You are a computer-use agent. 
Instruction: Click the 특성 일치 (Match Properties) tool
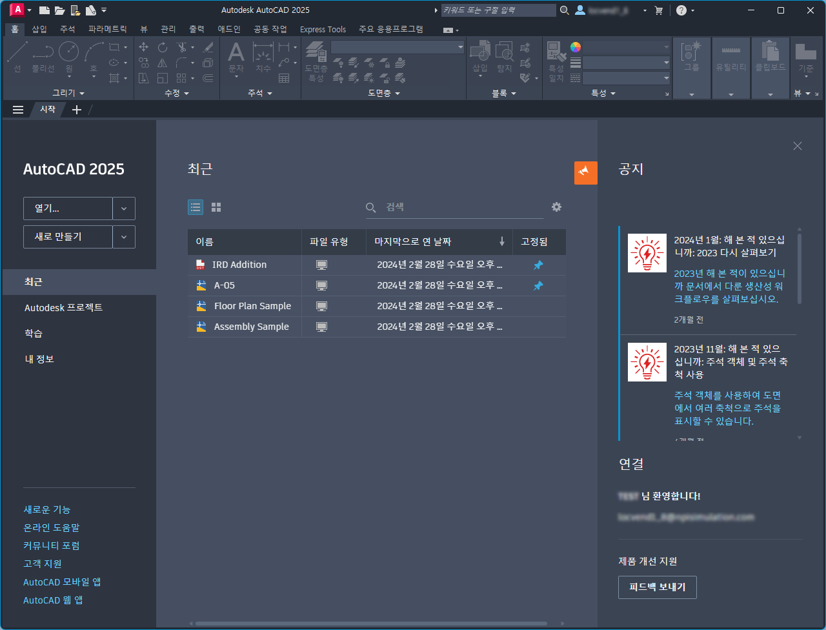click(556, 61)
